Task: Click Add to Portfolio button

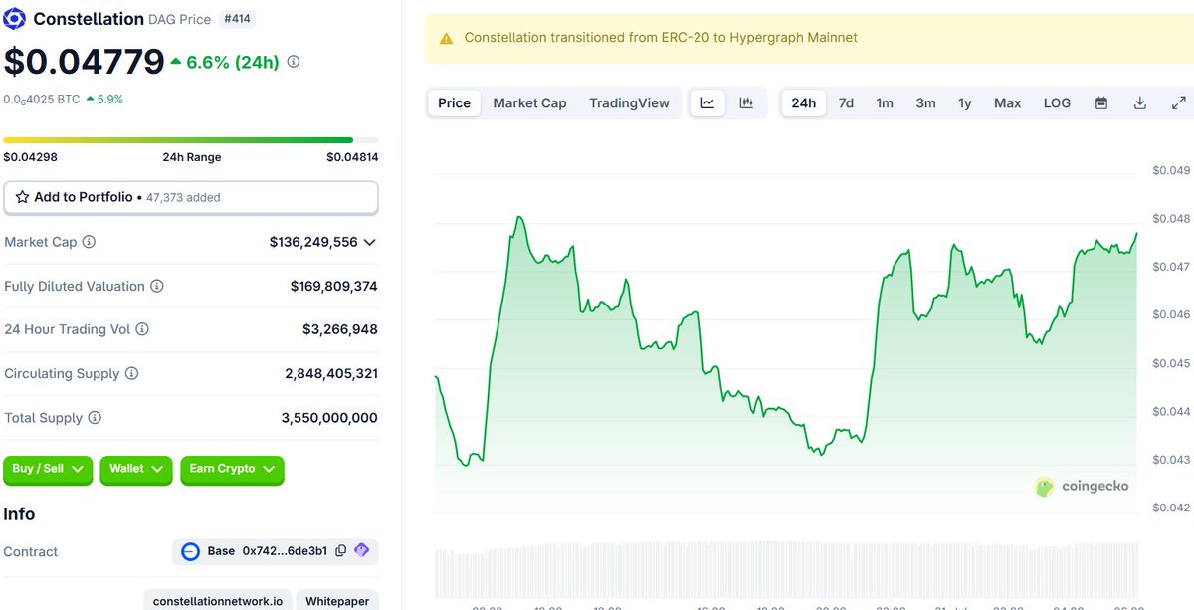Action: tap(191, 197)
